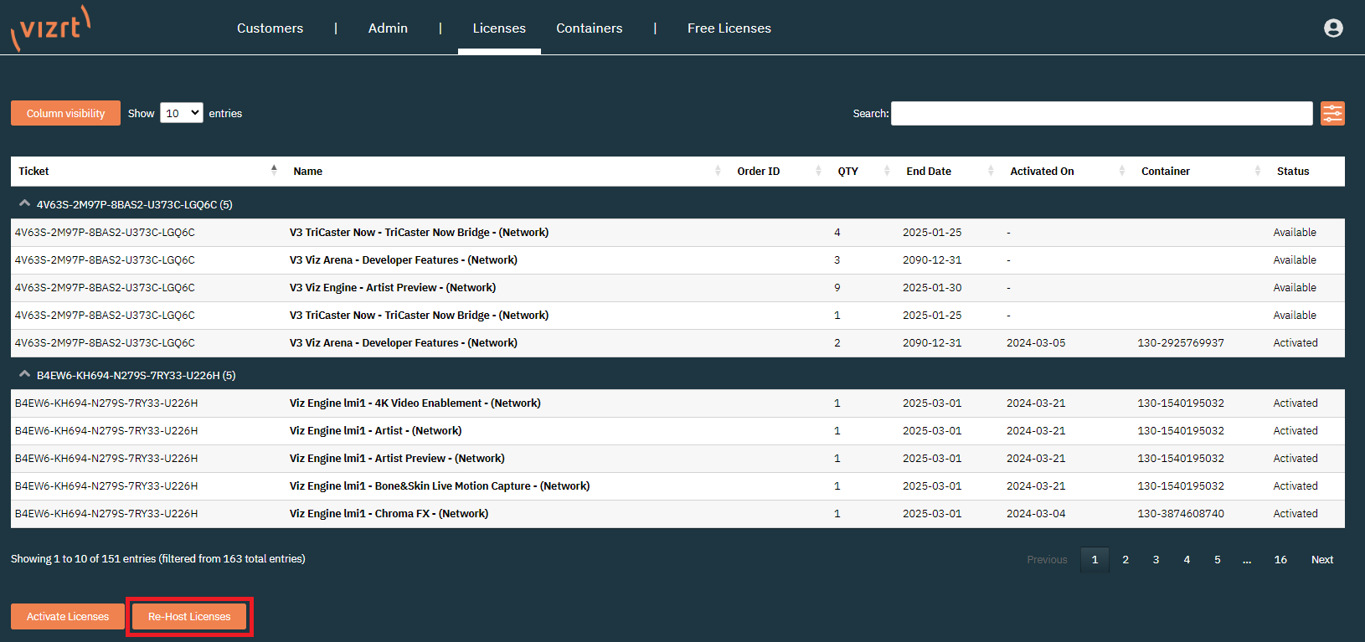
Task: Open the advanced filter settings icon
Action: (1332, 113)
